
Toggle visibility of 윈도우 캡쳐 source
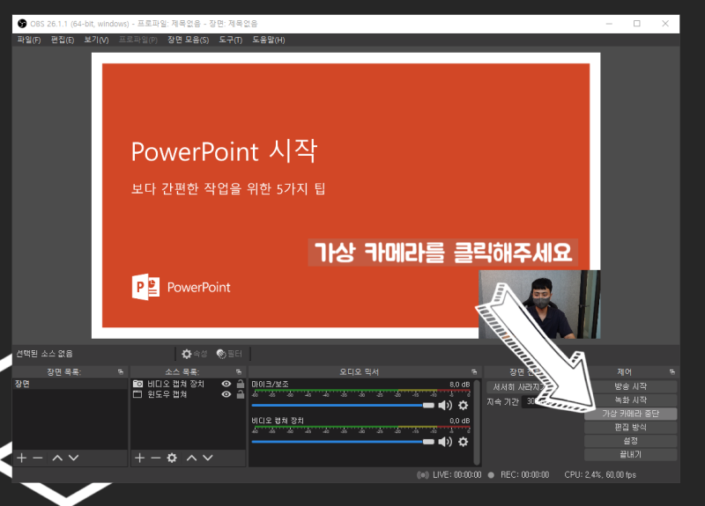[226, 394]
